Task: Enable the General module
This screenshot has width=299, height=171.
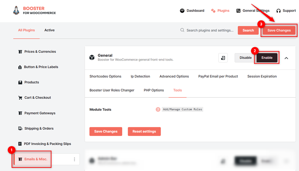Action: click(x=267, y=58)
